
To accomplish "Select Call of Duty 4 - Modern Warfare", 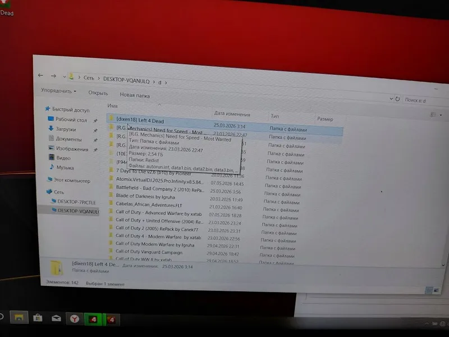I will [x=158, y=236].
